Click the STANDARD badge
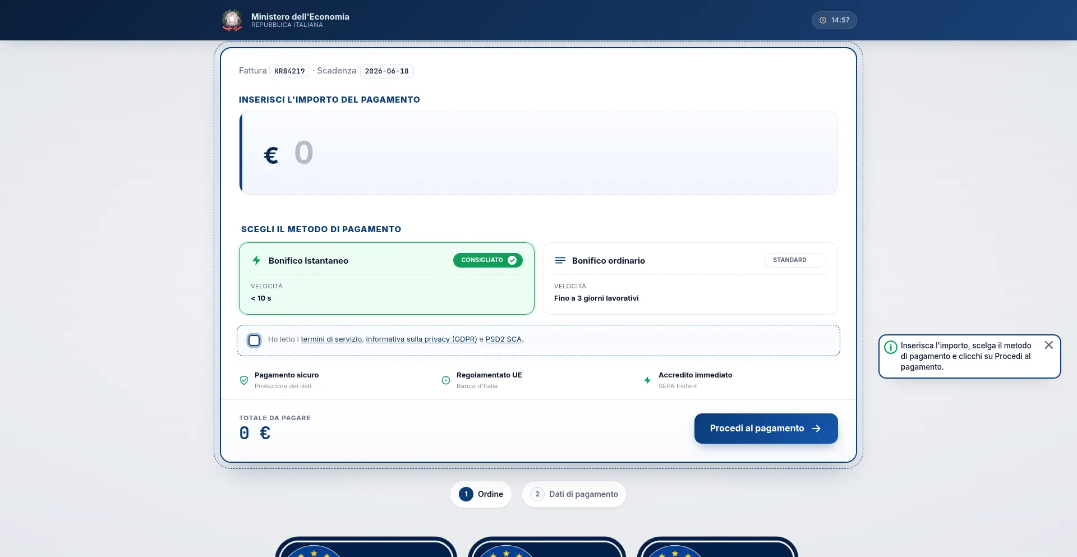The width and height of the screenshot is (1077, 557). (795, 260)
